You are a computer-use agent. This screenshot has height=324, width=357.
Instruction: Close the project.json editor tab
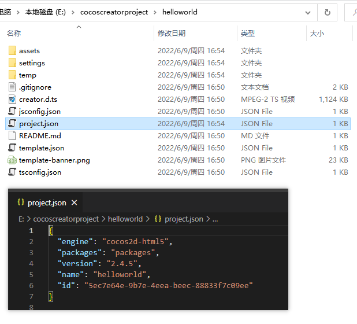point(74,203)
